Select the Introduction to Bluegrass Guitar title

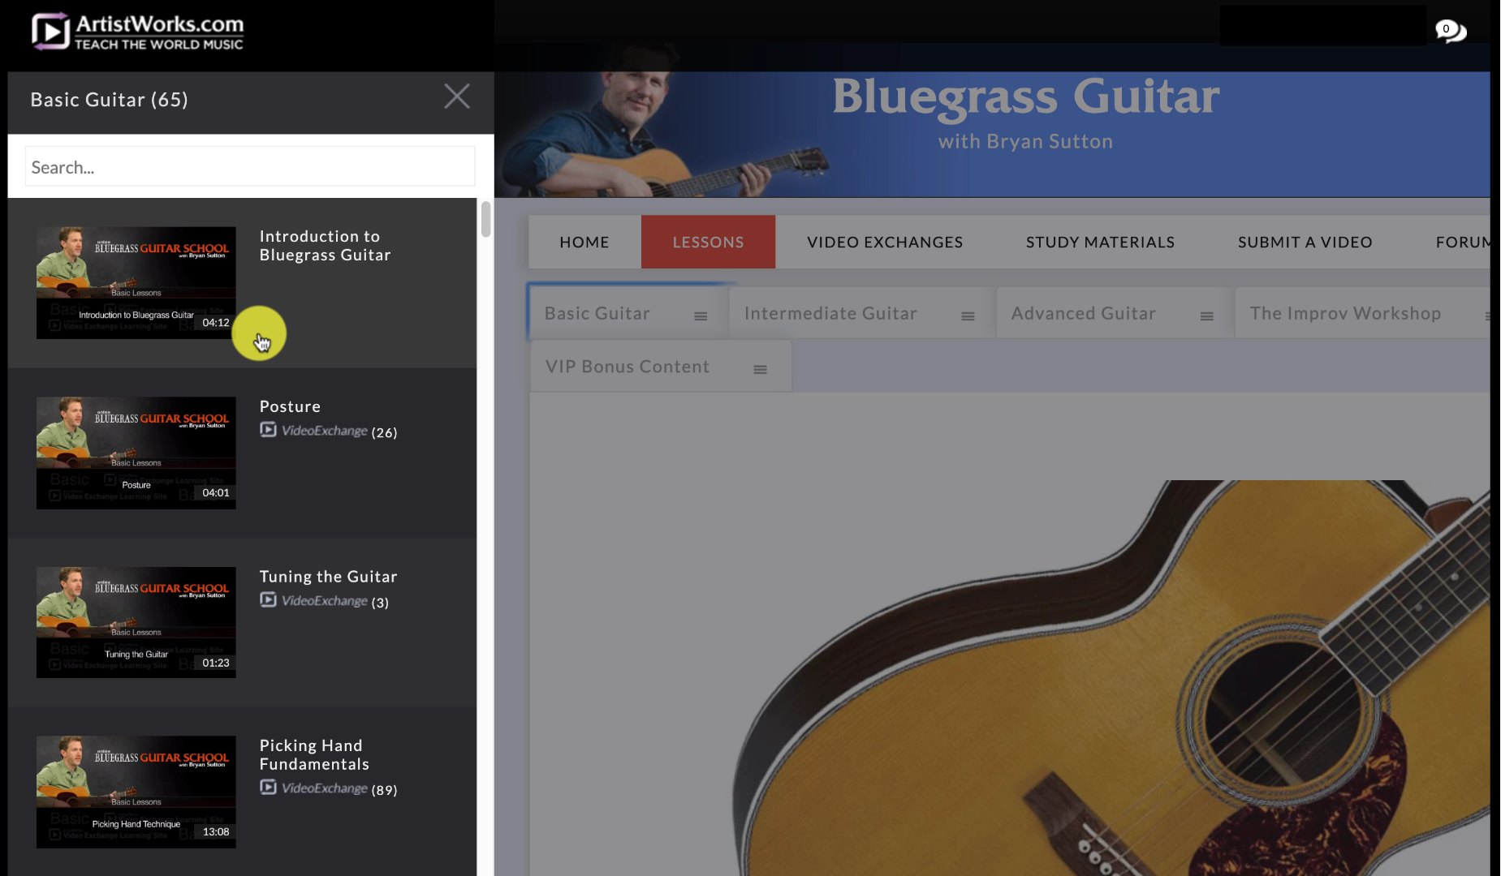tap(325, 246)
